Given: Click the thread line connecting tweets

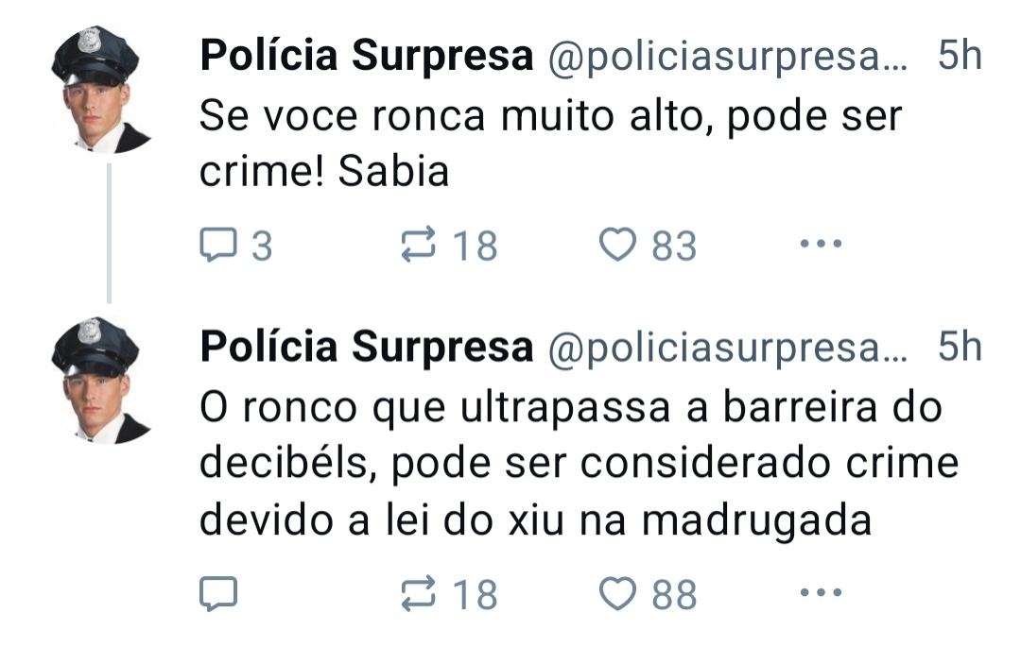Looking at the screenshot, I should tap(110, 232).
